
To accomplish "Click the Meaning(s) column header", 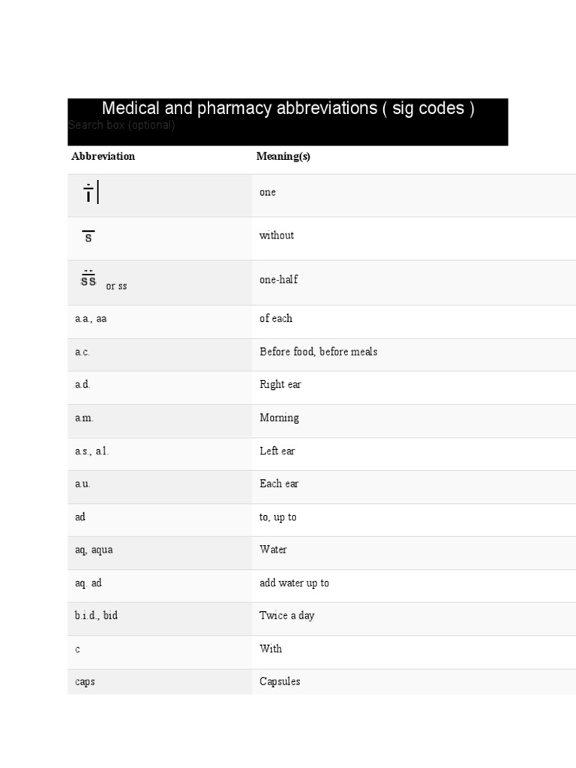I will coord(283,157).
